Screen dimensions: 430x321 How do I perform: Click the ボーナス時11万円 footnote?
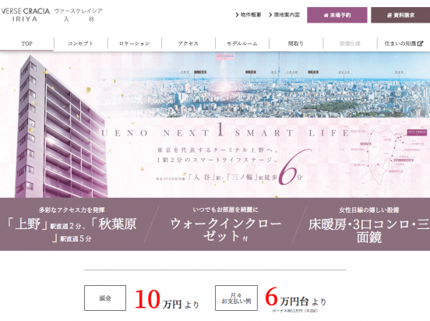pos(295,311)
